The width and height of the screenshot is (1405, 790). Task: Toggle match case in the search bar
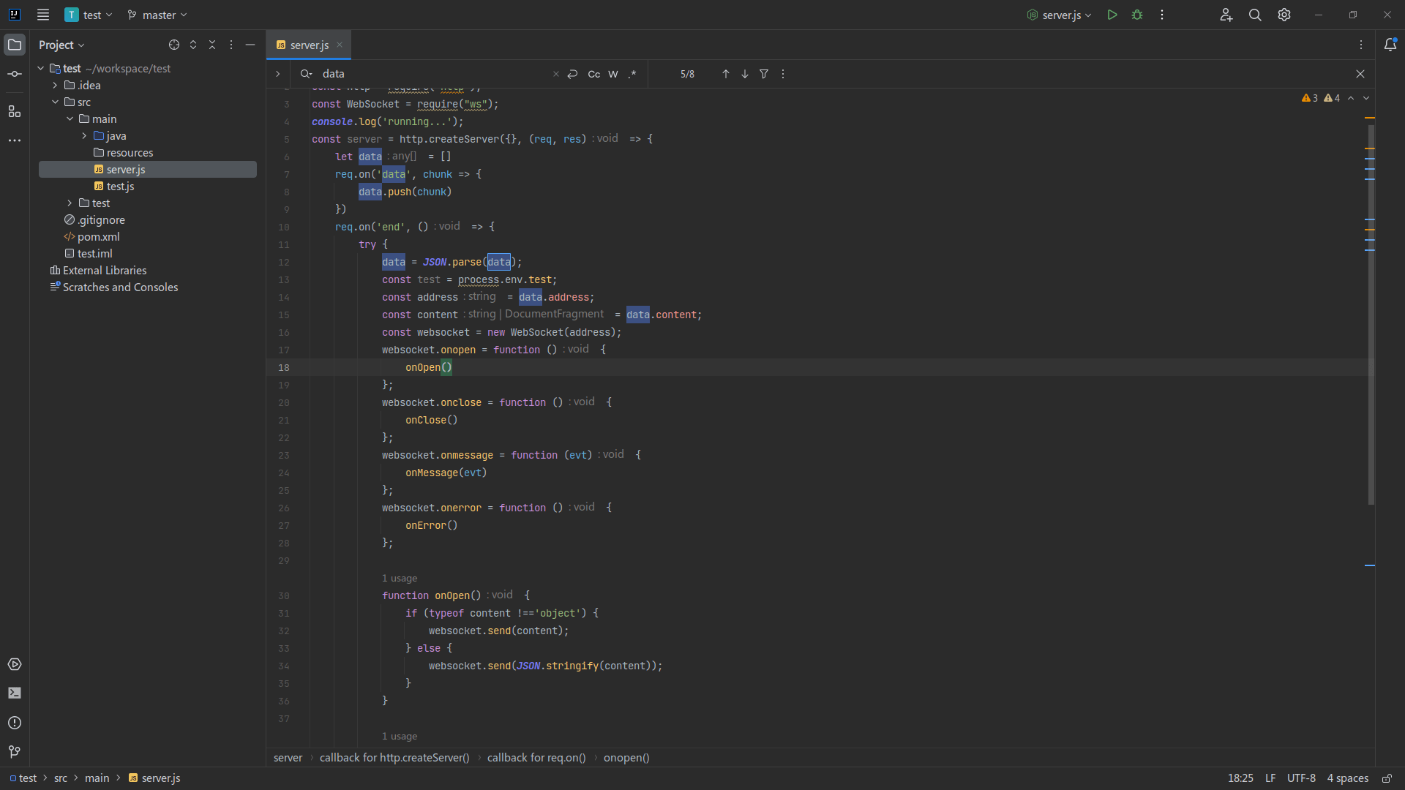(593, 74)
